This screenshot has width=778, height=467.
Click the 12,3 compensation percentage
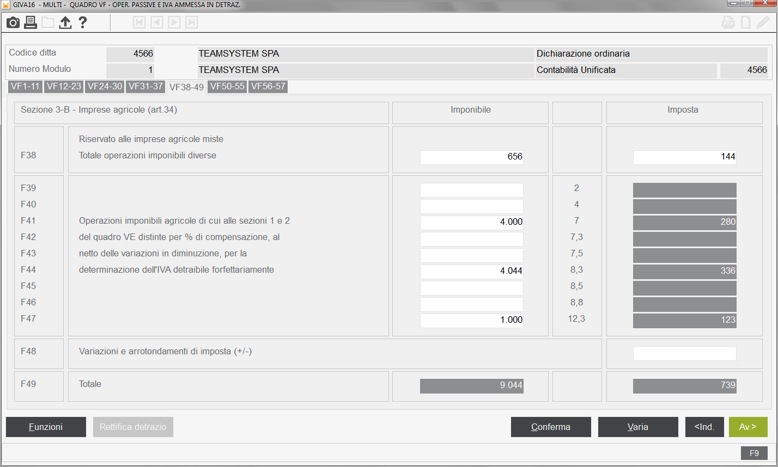(576, 318)
